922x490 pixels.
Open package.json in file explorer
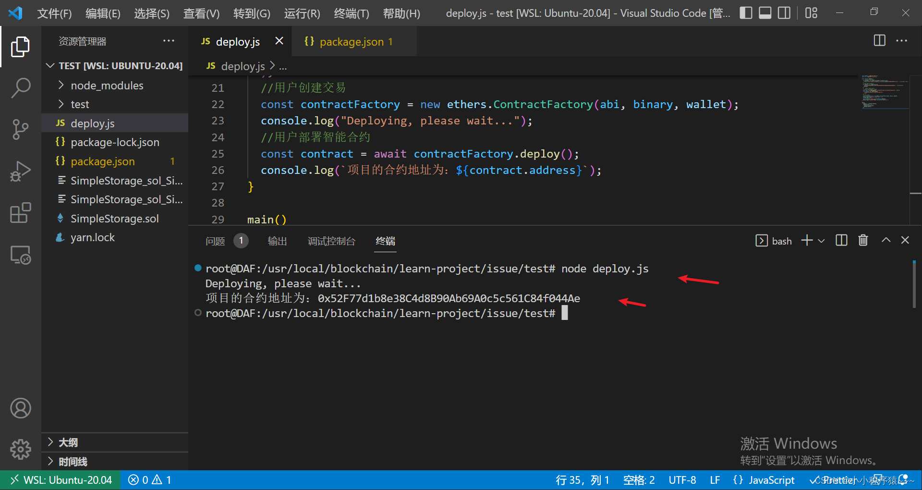(x=115, y=161)
